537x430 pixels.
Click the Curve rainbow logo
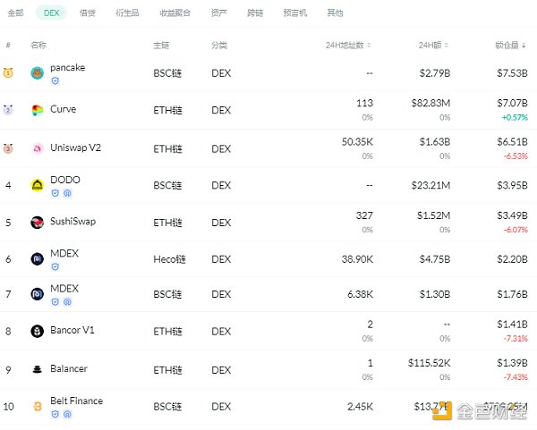[x=38, y=110]
